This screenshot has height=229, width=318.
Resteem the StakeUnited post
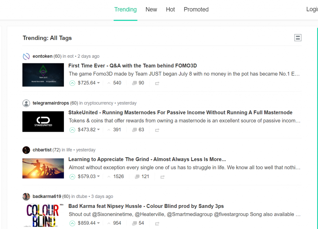click(x=157, y=130)
